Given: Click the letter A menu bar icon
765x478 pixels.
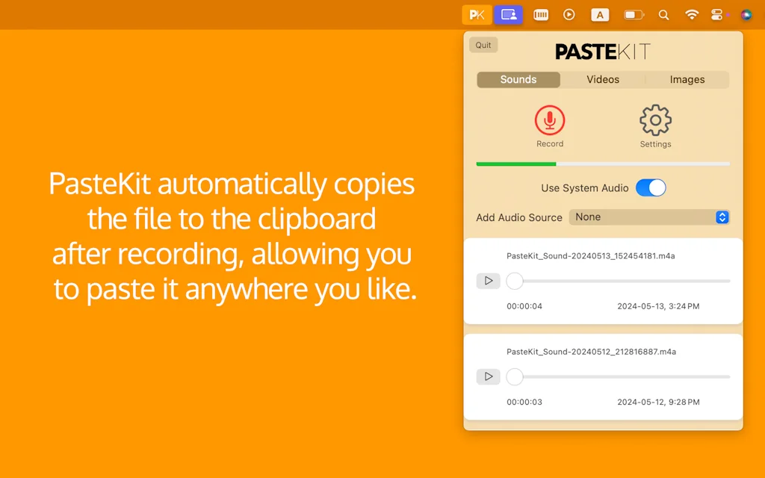Looking at the screenshot, I should click(599, 14).
